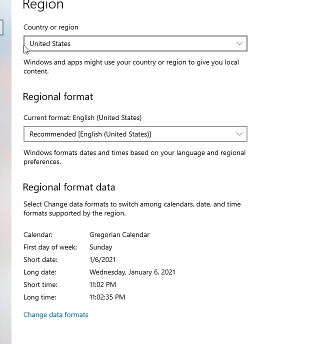Click the 'Regional format' heading

pos(58,97)
